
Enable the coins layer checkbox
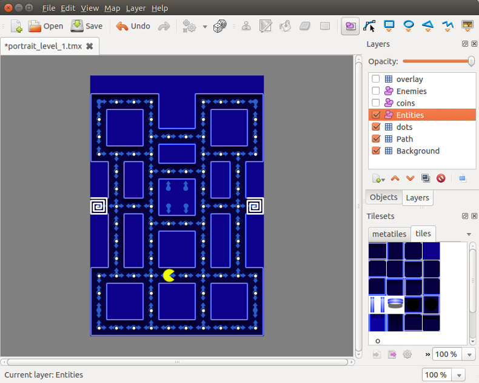pyautogui.click(x=376, y=103)
